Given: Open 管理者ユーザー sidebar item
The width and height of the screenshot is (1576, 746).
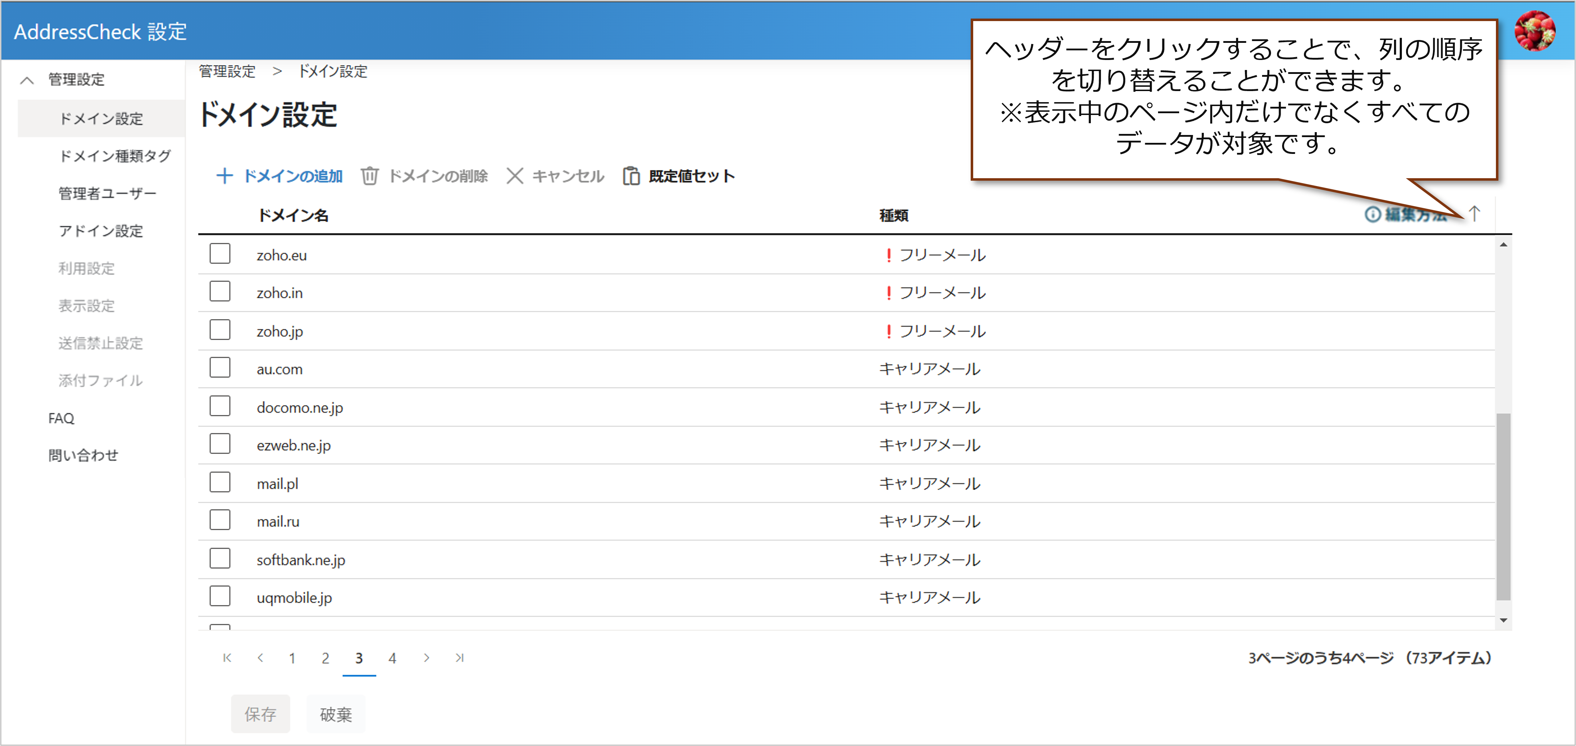Looking at the screenshot, I should click(107, 194).
